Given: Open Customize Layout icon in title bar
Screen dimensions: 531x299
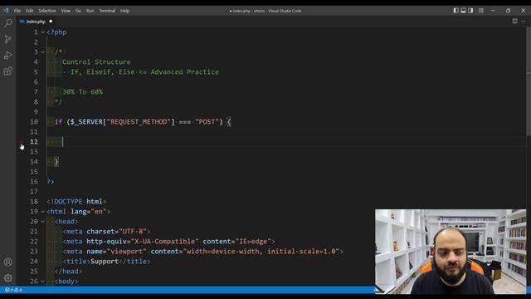Looking at the screenshot, I should click(481, 11).
